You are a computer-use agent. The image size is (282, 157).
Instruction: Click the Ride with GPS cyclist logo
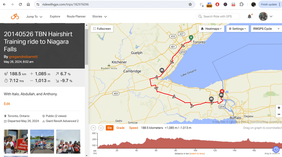click(x=15, y=17)
